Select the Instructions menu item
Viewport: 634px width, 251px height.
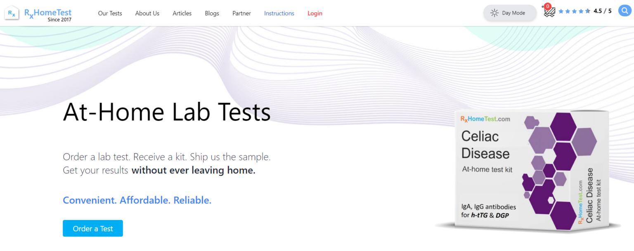(x=279, y=13)
